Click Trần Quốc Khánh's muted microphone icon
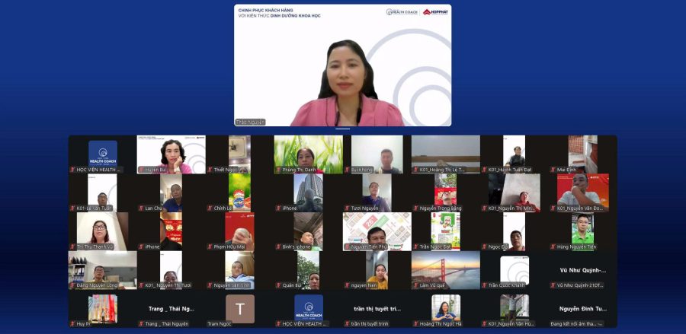 click(x=485, y=285)
